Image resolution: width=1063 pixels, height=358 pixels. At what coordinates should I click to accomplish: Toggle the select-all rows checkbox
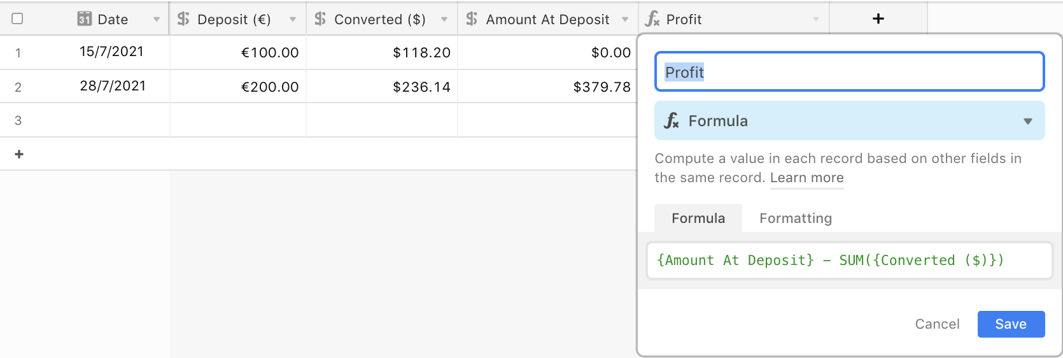[18, 18]
